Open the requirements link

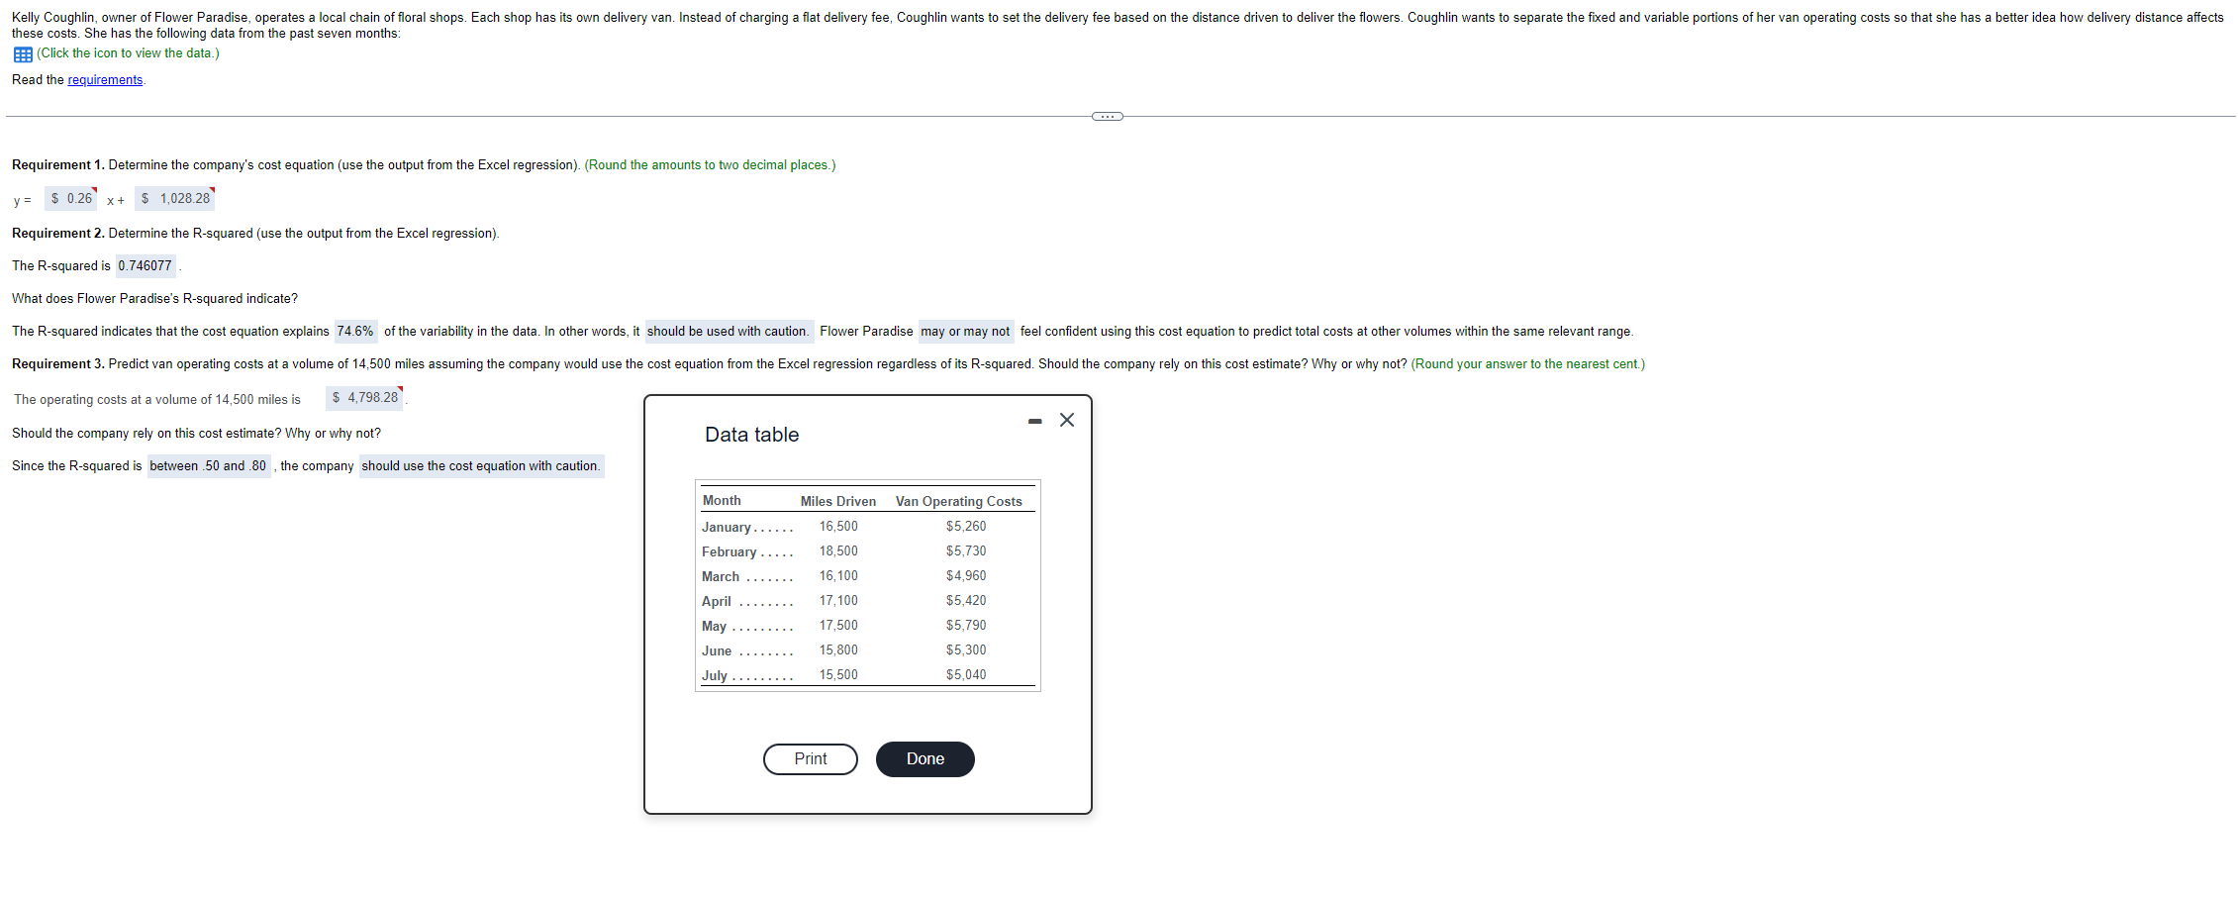pyautogui.click(x=105, y=80)
